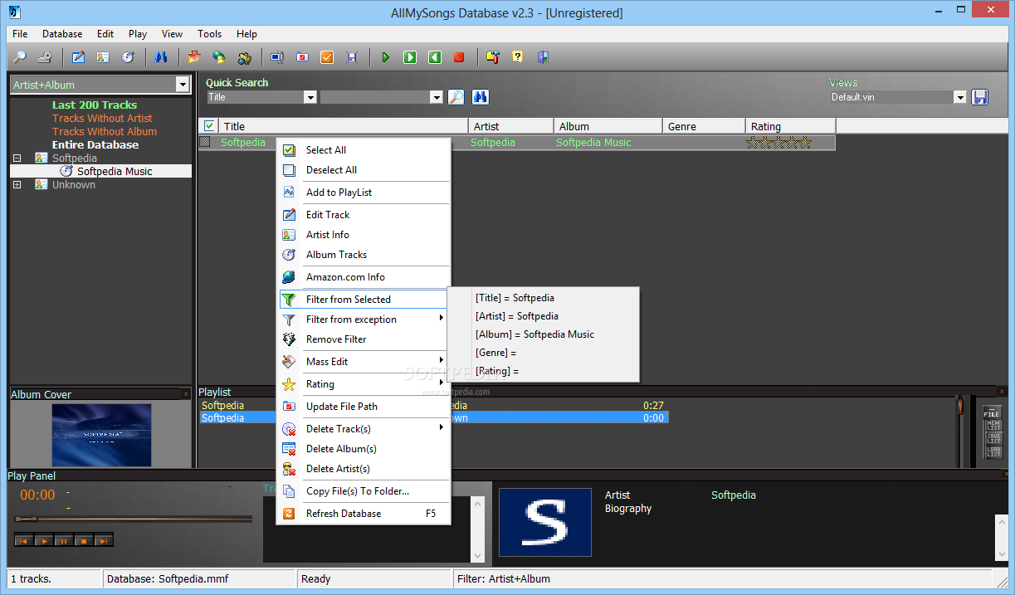
Task: Click the yellow question mark help icon
Action: (x=518, y=57)
